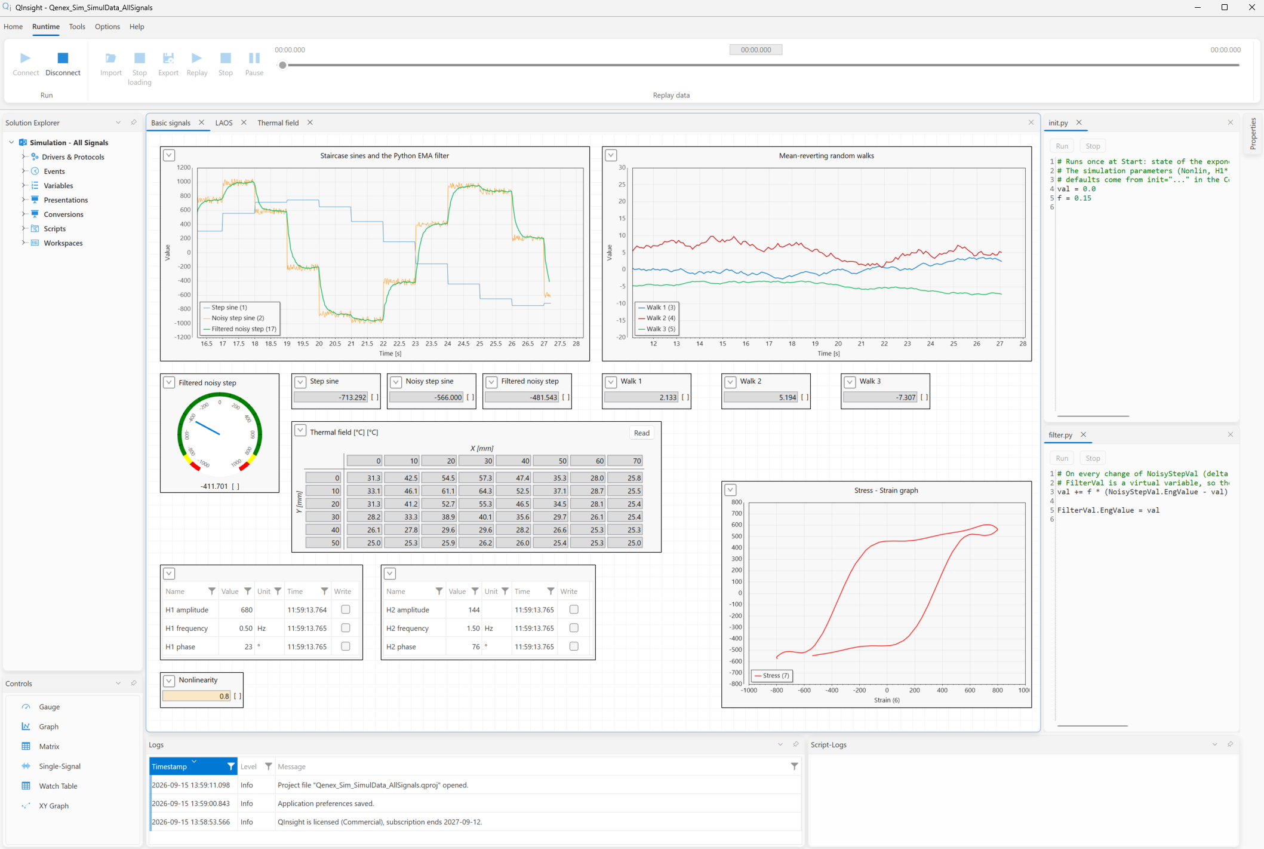Select the Gauge control icon
Screen dimensions: 1264x849
pyautogui.click(x=26, y=707)
